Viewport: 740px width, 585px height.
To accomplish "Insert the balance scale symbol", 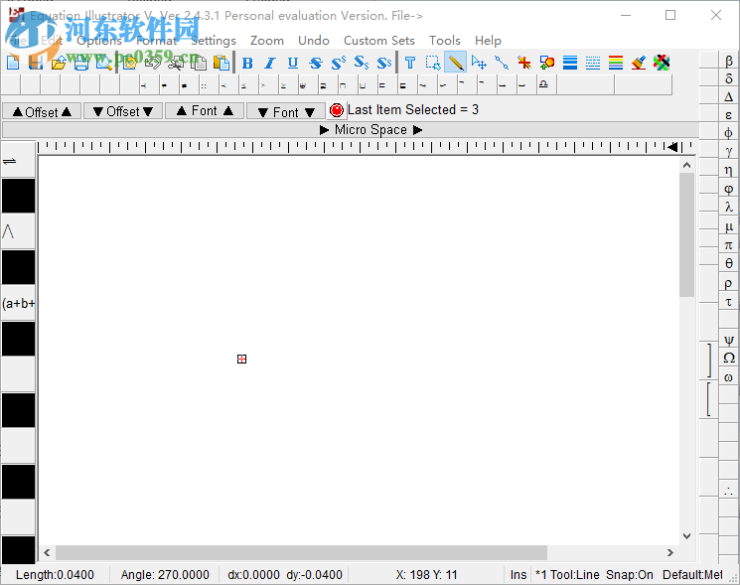I will (x=543, y=85).
